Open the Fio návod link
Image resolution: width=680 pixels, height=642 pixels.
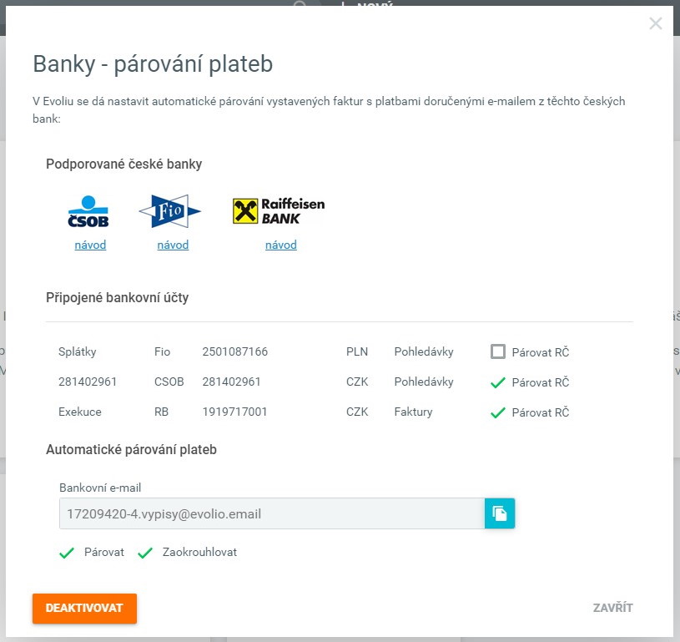(x=173, y=245)
